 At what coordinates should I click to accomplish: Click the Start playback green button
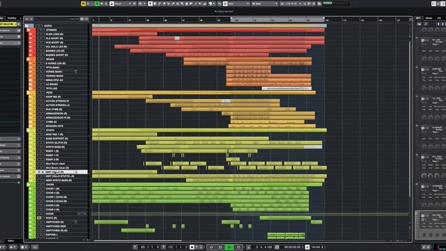pyautogui.click(x=229, y=247)
